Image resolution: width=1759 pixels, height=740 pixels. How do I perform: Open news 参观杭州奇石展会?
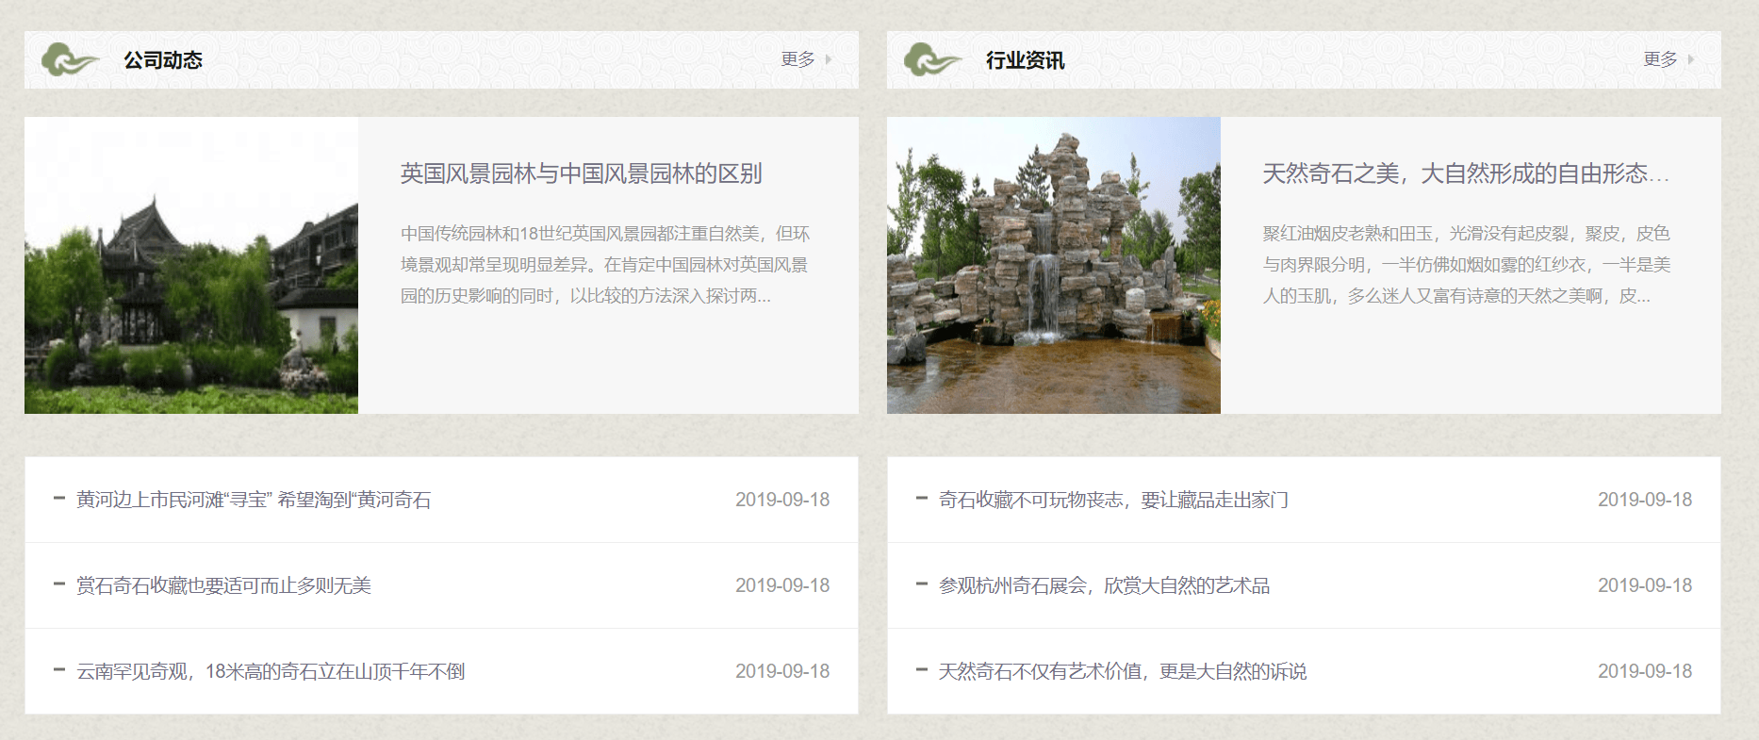point(1104,585)
